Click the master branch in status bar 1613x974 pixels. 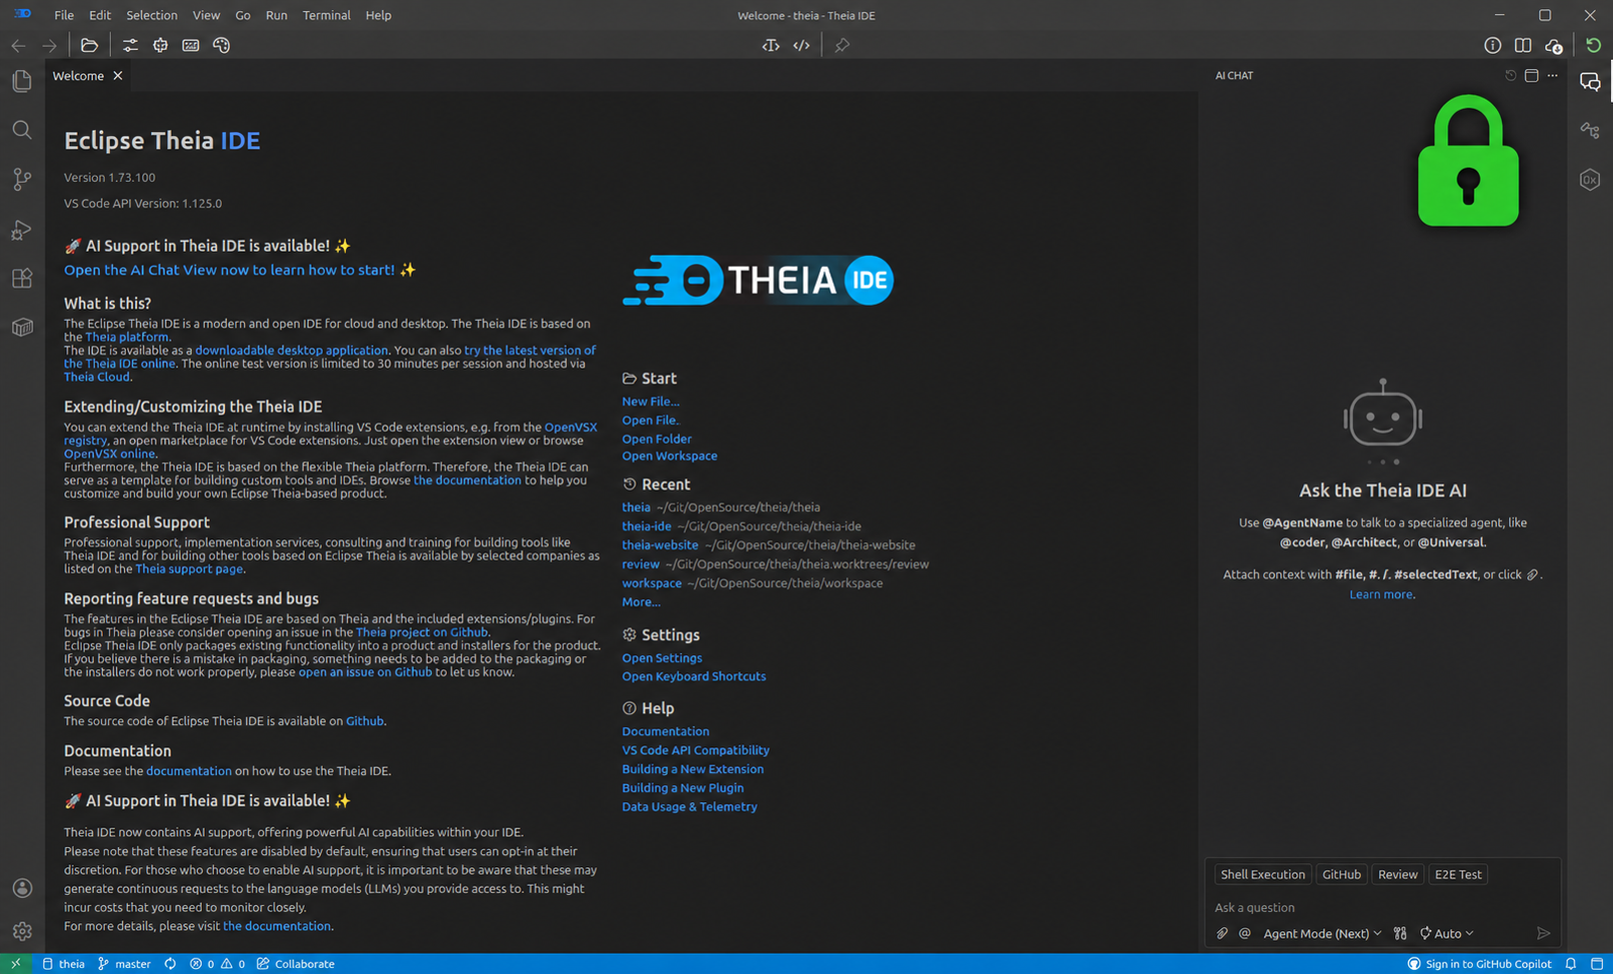click(x=125, y=964)
